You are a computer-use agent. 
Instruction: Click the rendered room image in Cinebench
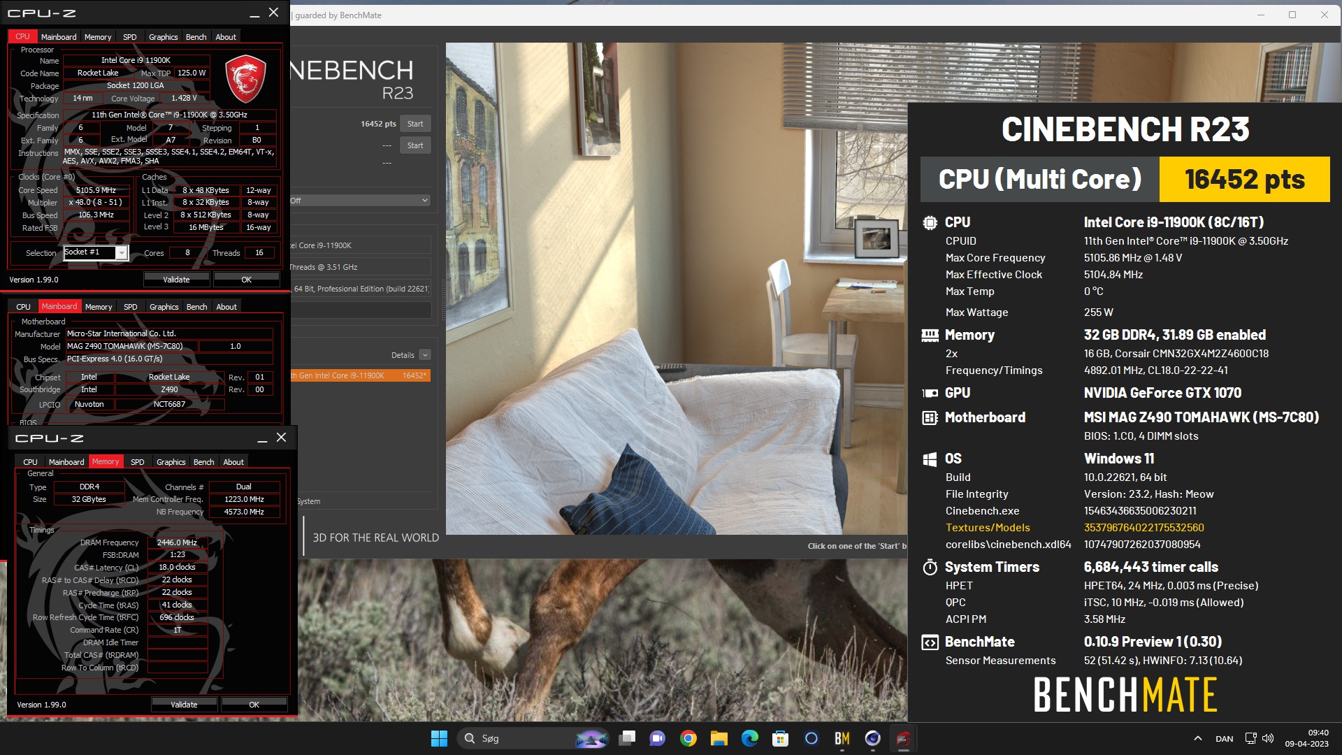(x=677, y=289)
